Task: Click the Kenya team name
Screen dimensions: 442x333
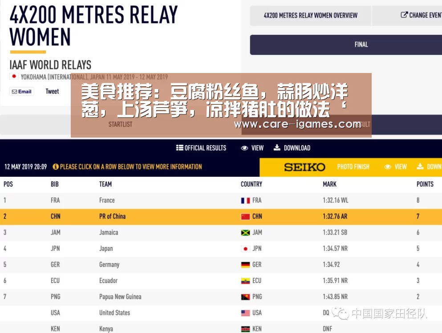Action: [106, 329]
